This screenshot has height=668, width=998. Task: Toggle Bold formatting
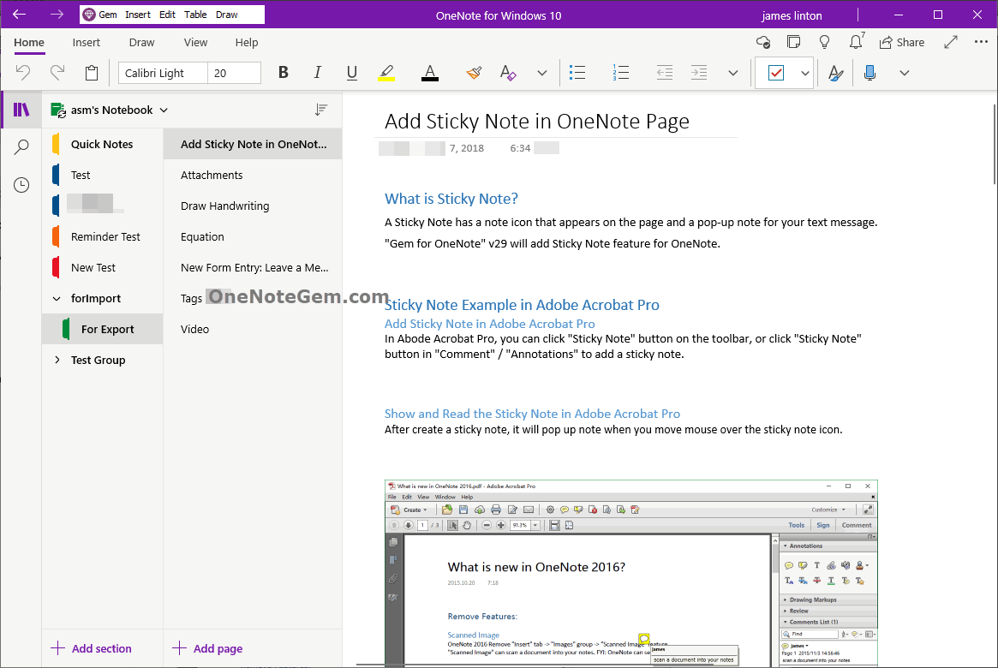(284, 73)
